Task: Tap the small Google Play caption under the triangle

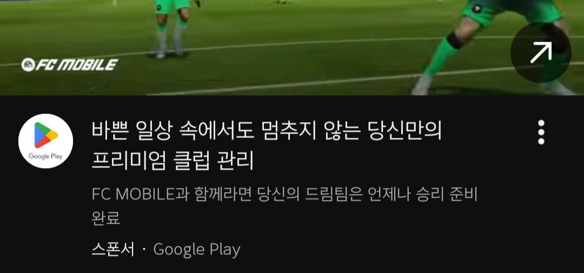Action: click(x=45, y=156)
